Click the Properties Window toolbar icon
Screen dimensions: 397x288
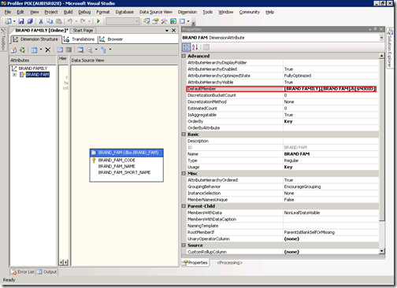click(x=155, y=21)
